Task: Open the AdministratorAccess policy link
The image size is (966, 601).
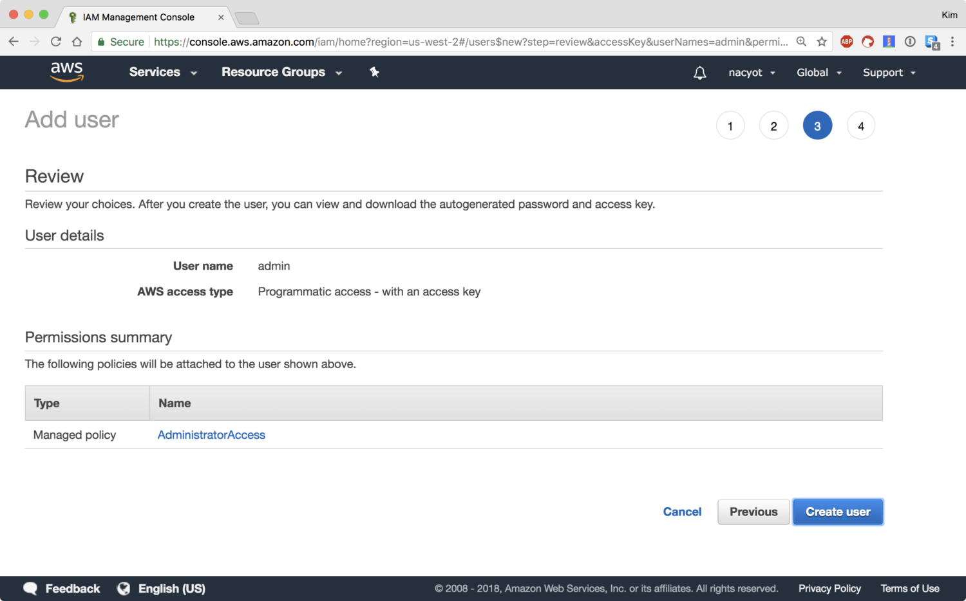Action: pos(211,435)
